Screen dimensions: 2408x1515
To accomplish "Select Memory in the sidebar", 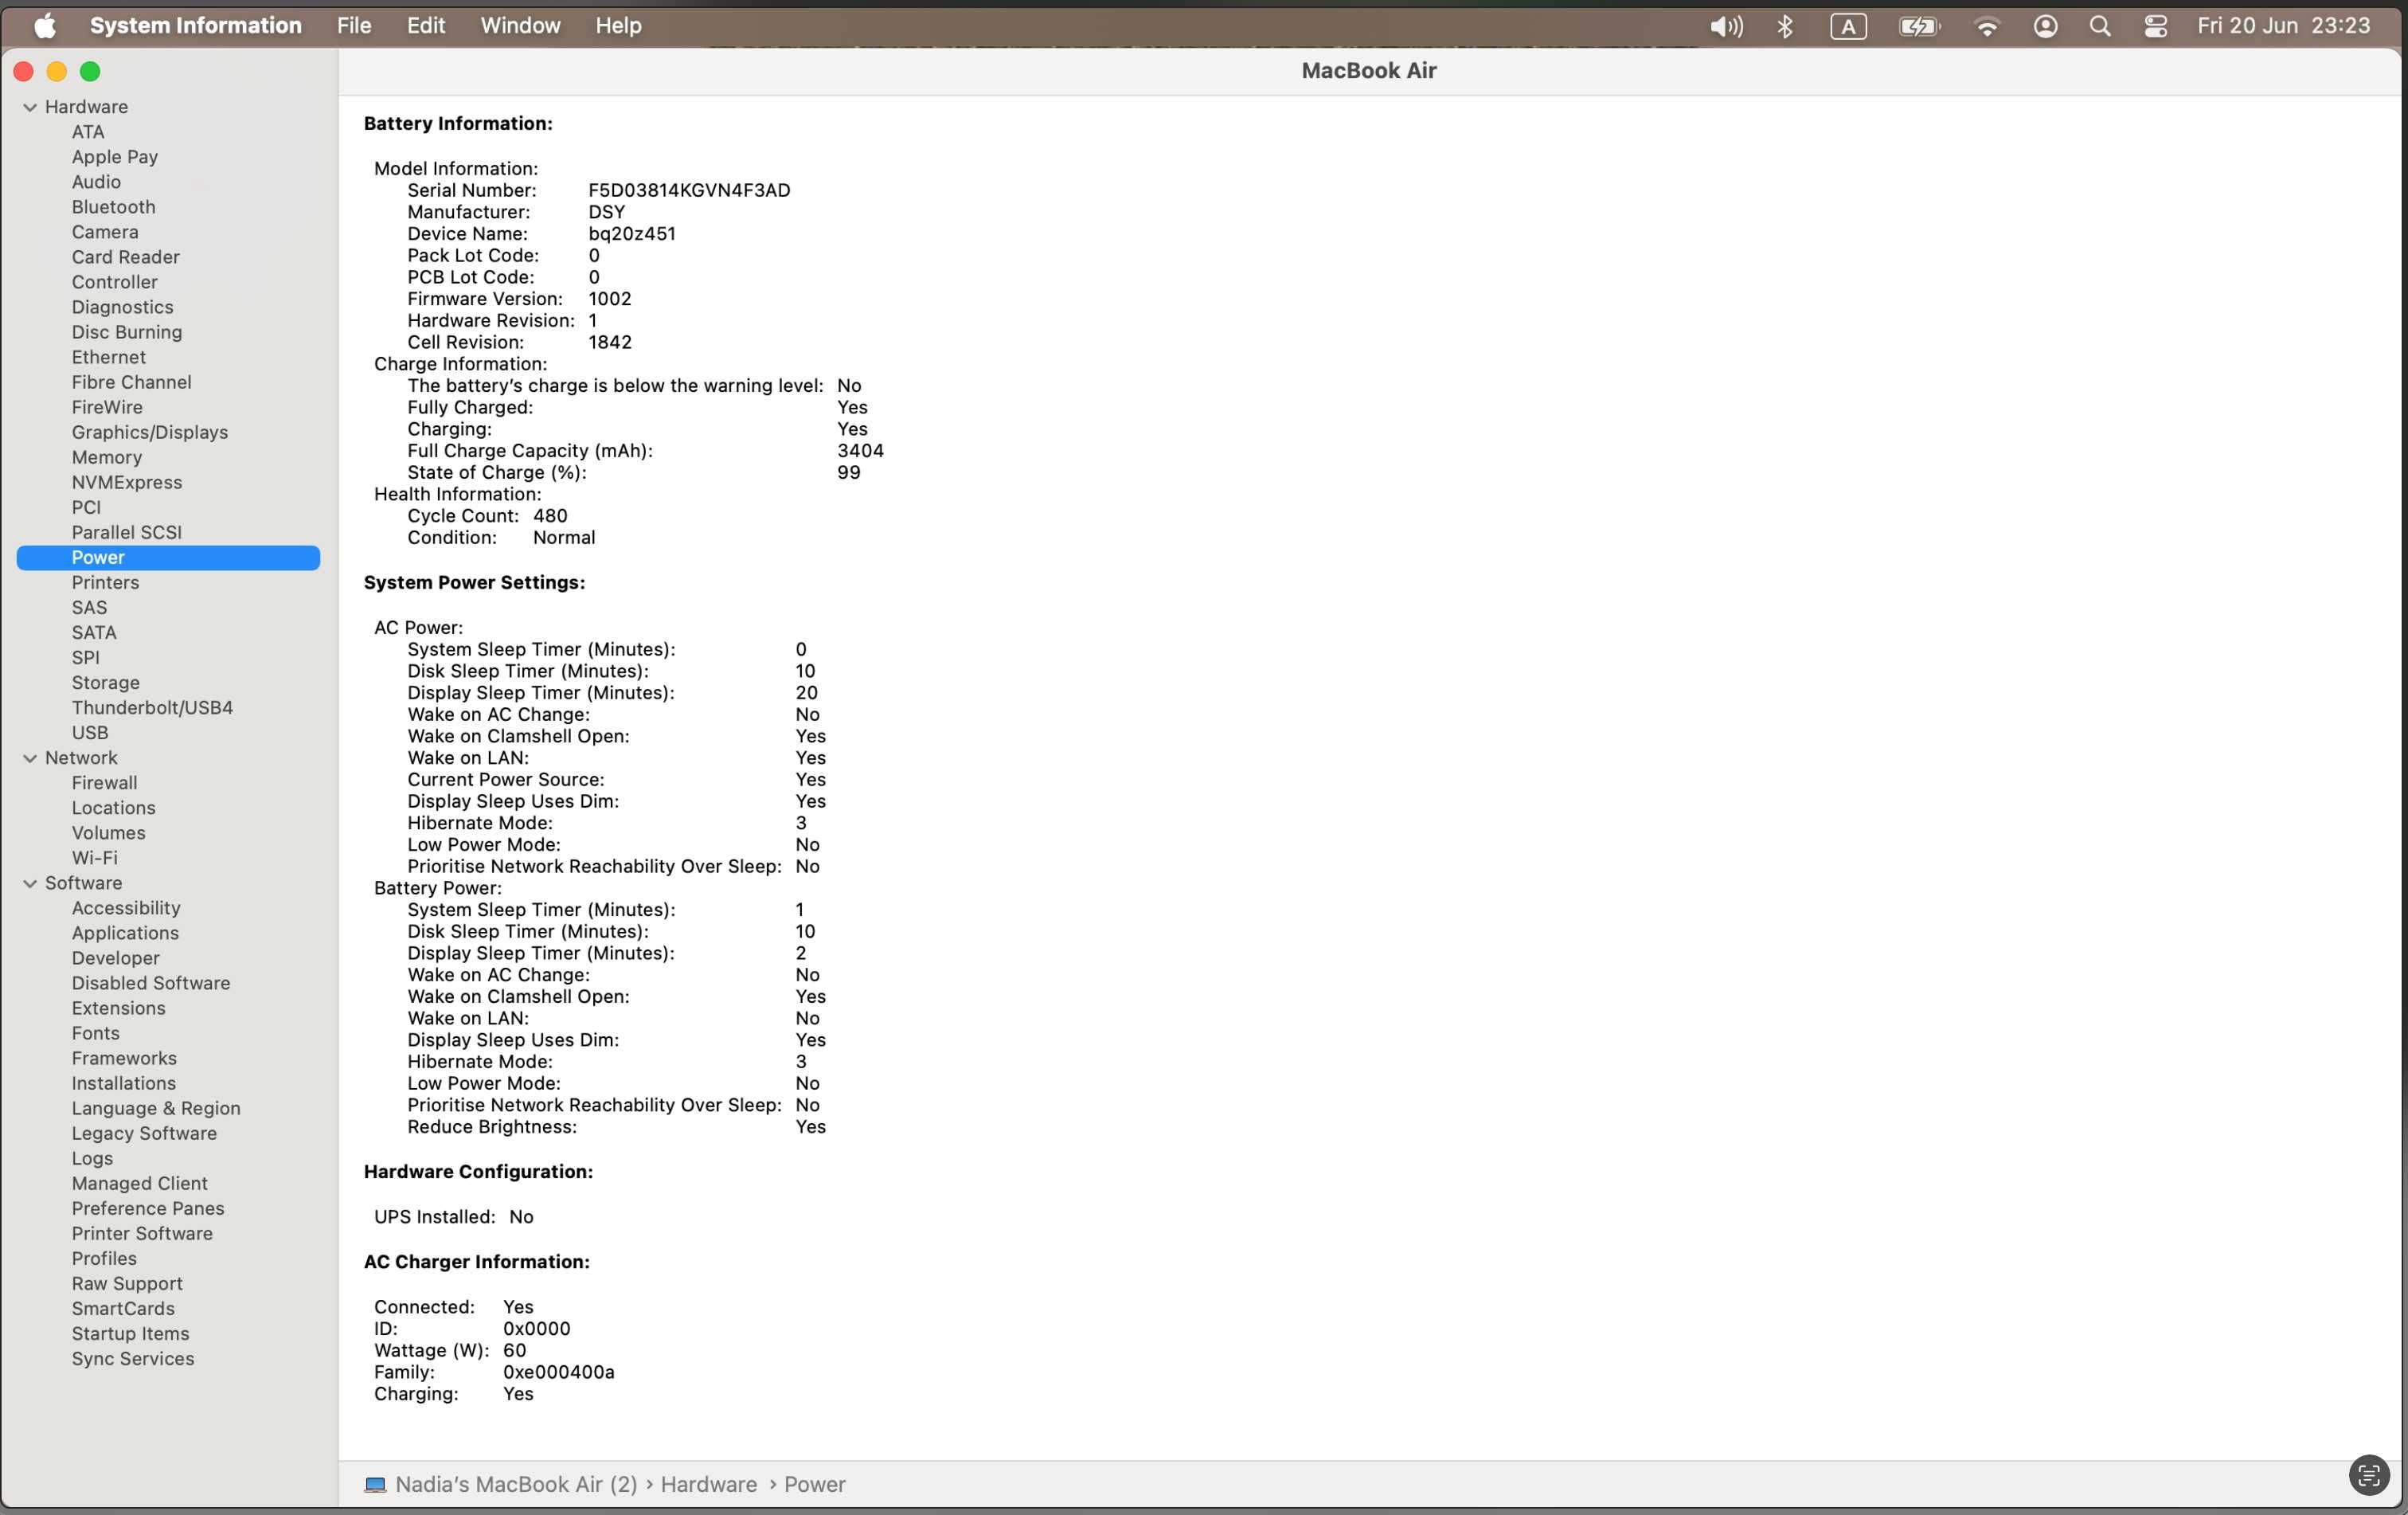I will point(107,457).
